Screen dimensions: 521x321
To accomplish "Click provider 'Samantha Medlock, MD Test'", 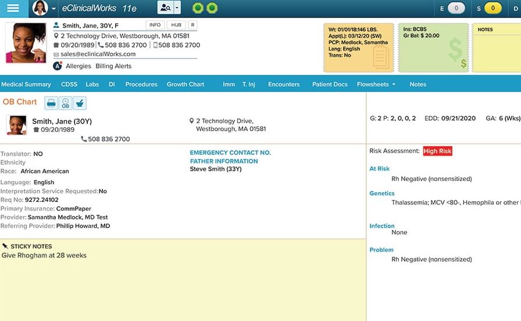I will (x=68, y=217).
